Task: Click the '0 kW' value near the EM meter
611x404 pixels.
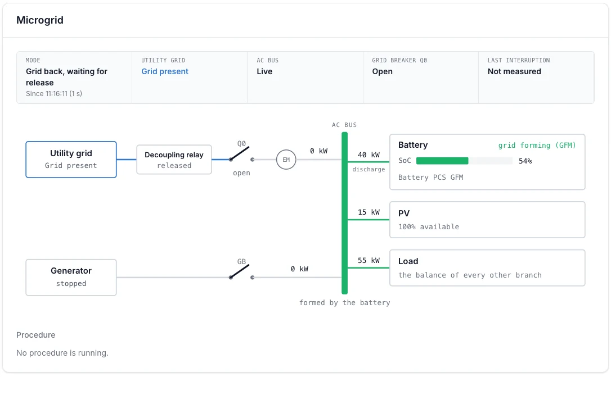Action: pos(319,151)
